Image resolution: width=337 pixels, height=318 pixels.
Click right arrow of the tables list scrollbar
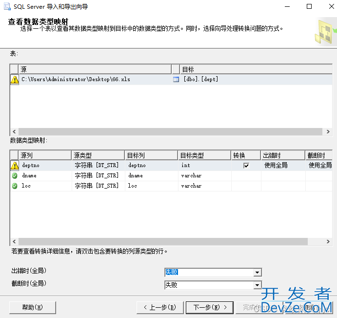(328, 131)
